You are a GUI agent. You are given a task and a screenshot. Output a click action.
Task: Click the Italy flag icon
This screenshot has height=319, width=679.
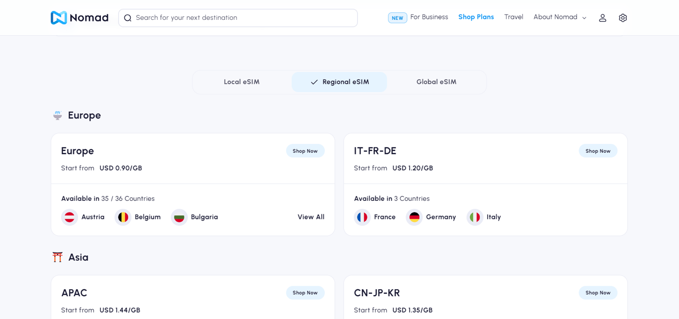(475, 217)
